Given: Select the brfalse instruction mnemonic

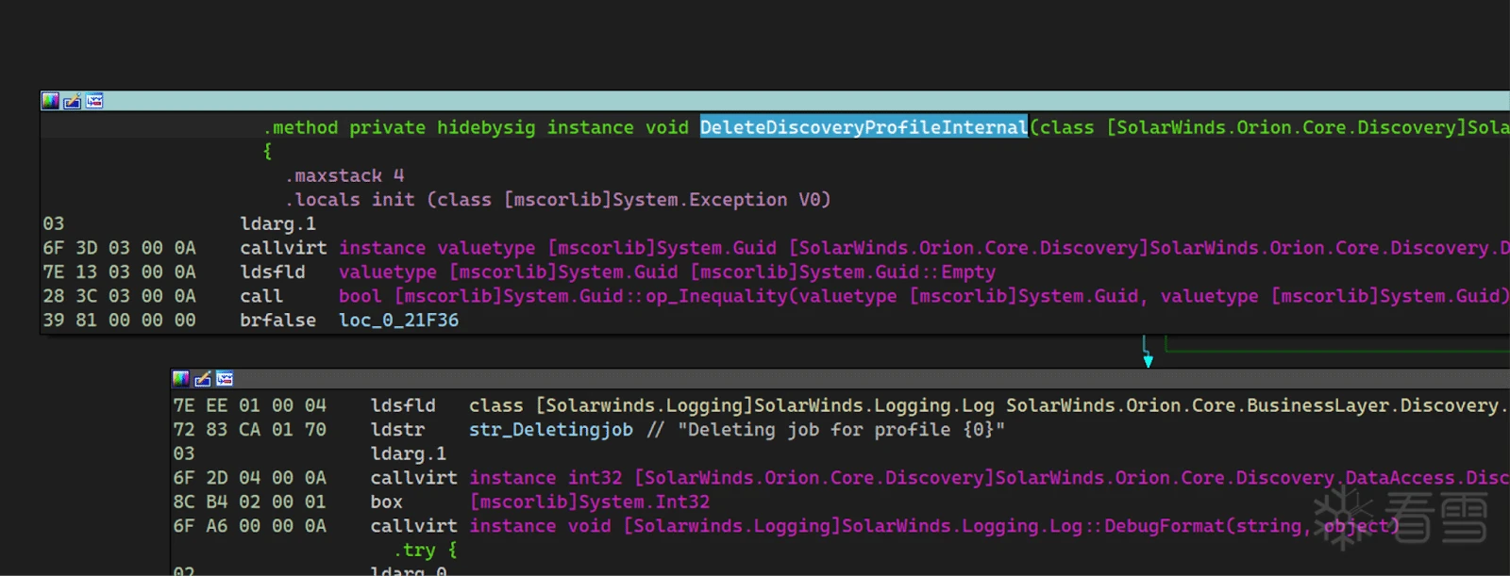Looking at the screenshot, I should click(277, 321).
